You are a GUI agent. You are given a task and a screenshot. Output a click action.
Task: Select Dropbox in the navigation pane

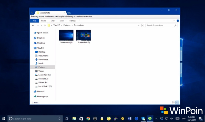coord(39,38)
